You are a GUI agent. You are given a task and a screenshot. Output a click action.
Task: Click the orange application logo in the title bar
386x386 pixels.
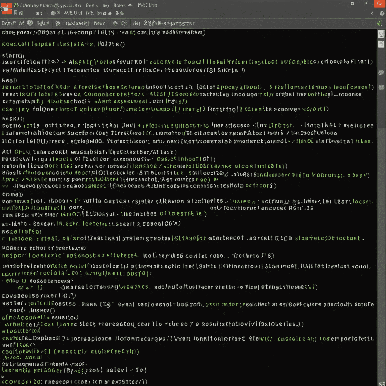click(6, 8)
